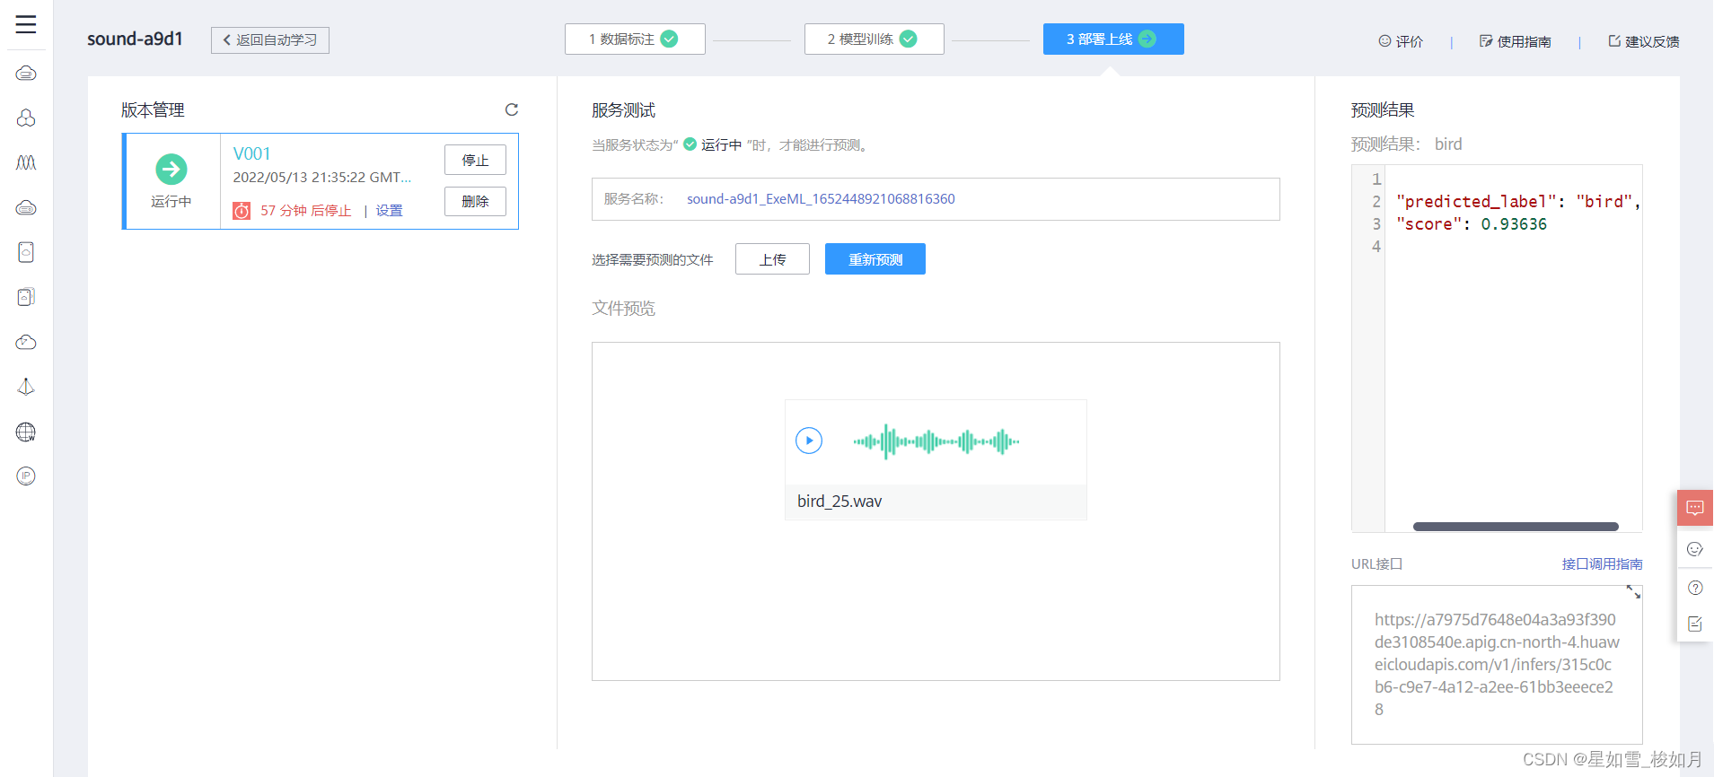Screen dimensions: 1714x777
Task: Click the 上传 upload button
Action: [x=772, y=259]
